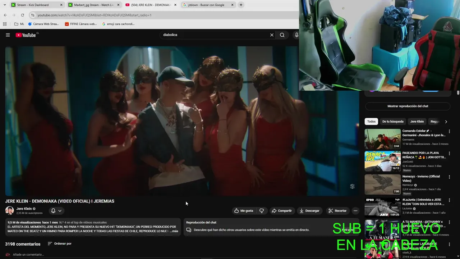Open Reproducción del chat panel icon
Viewport: 460px width, 259px height.
tap(189, 230)
